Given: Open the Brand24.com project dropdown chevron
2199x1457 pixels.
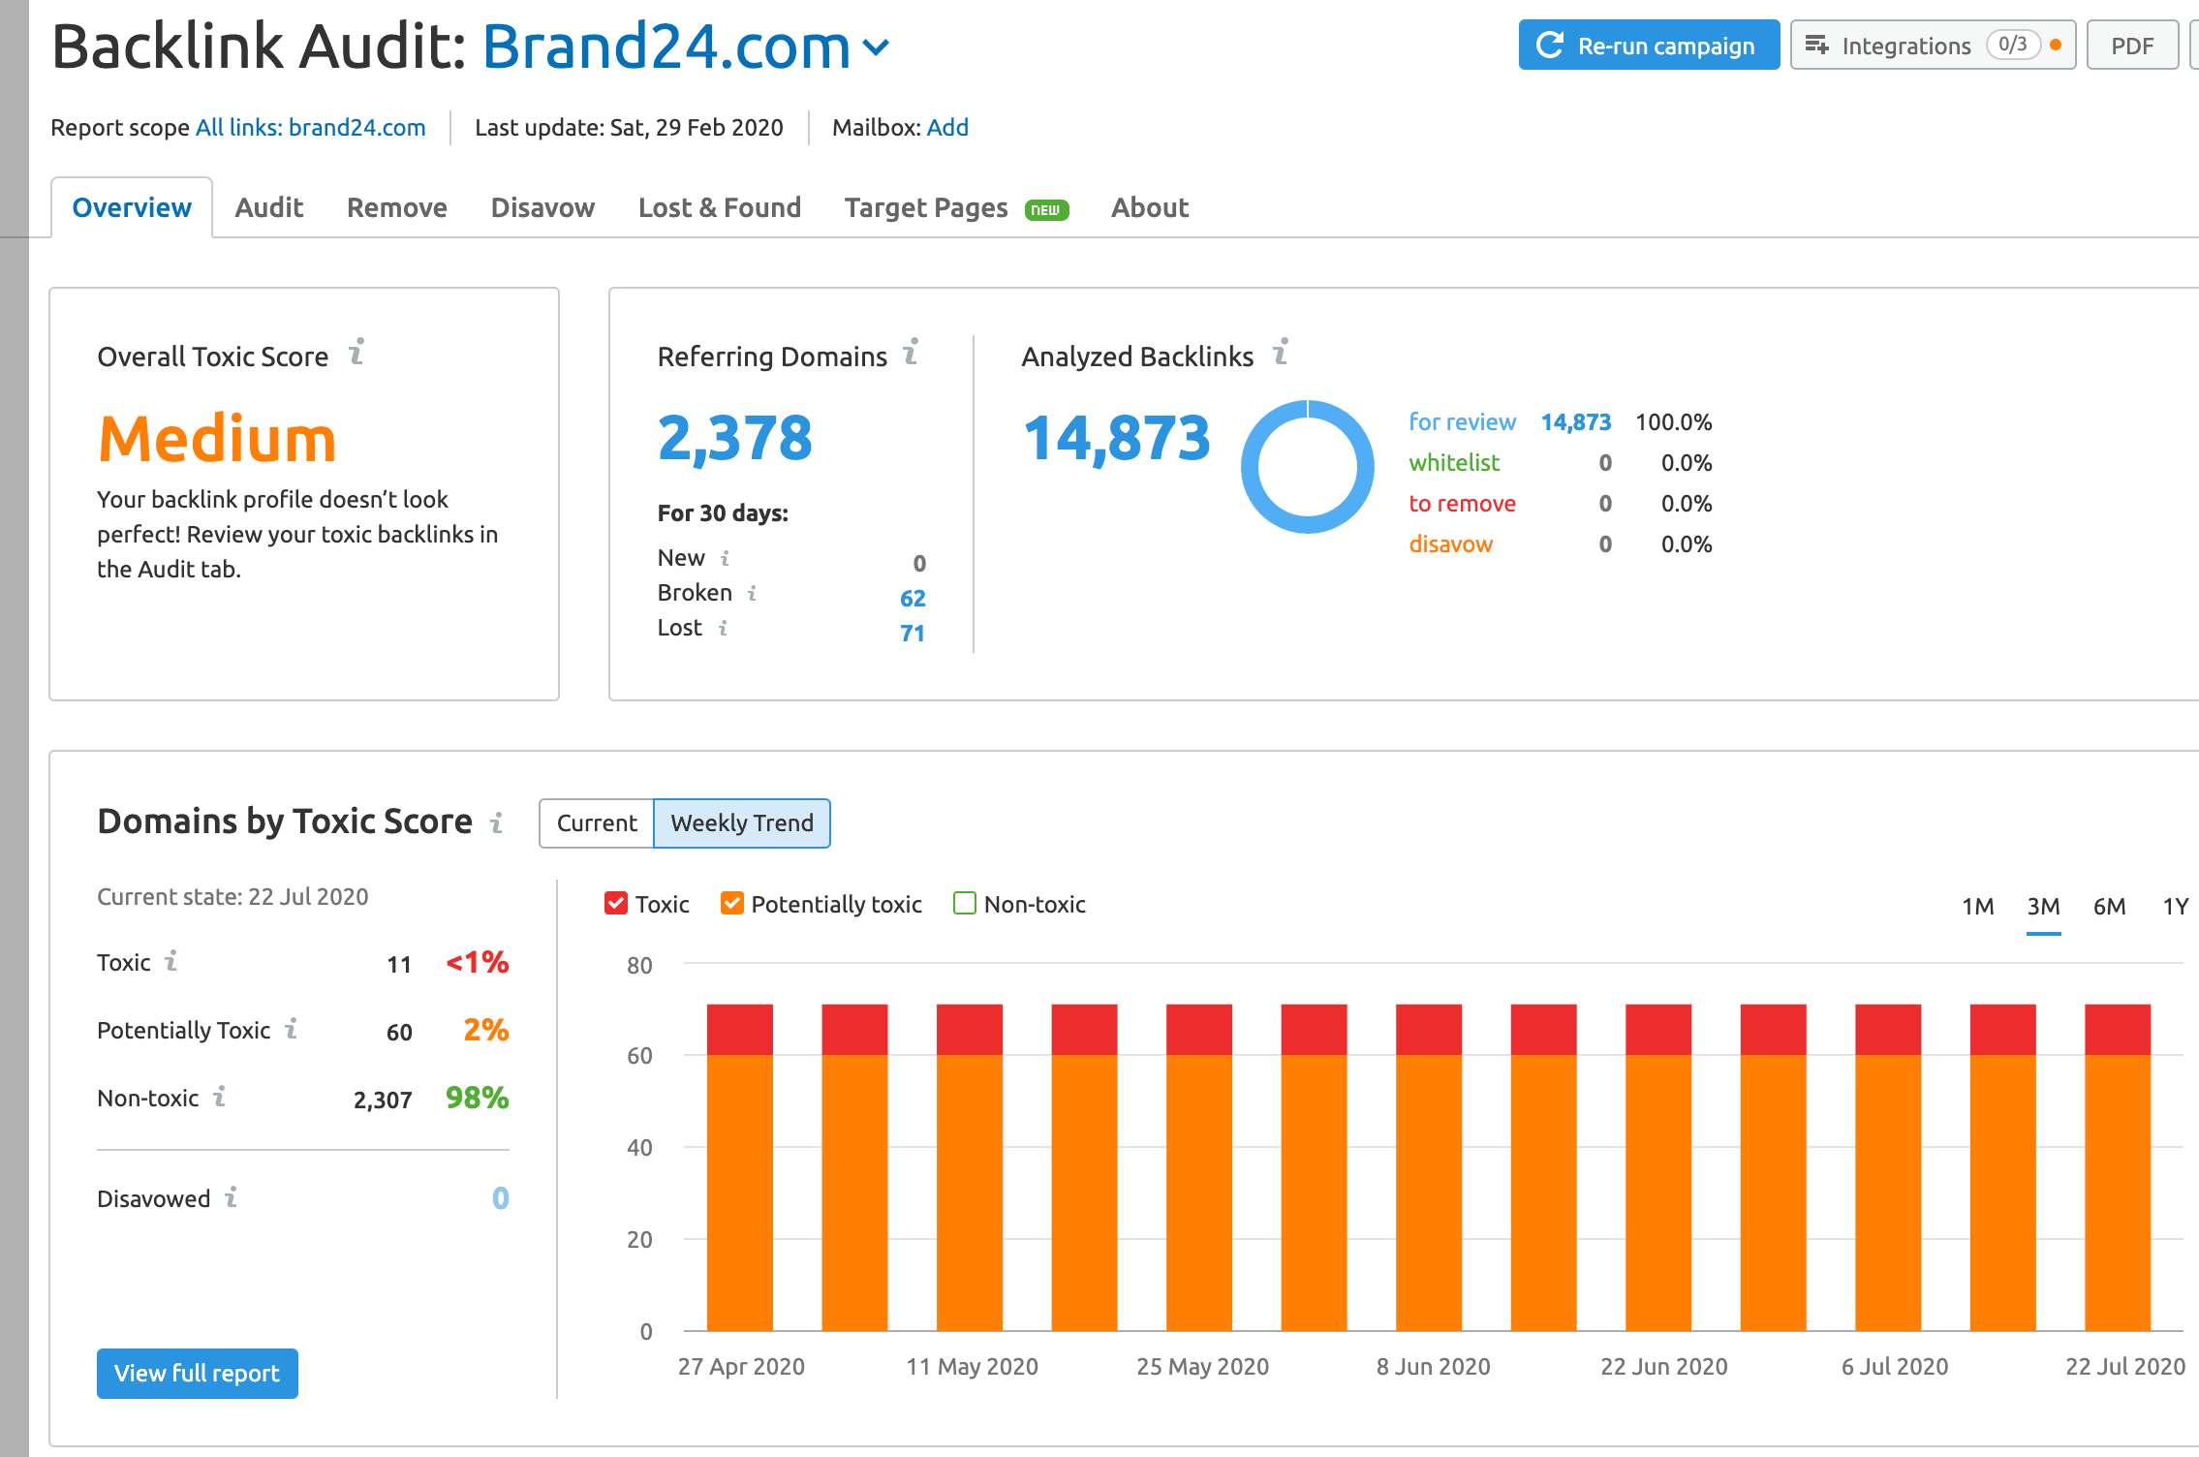Looking at the screenshot, I should coord(876,46).
